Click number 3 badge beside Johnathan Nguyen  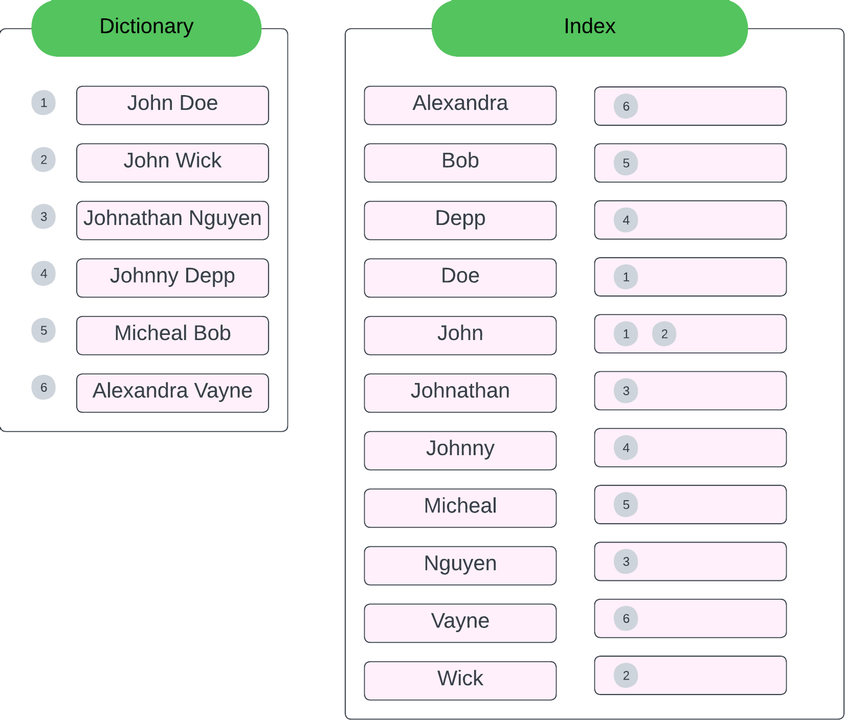pyautogui.click(x=44, y=217)
